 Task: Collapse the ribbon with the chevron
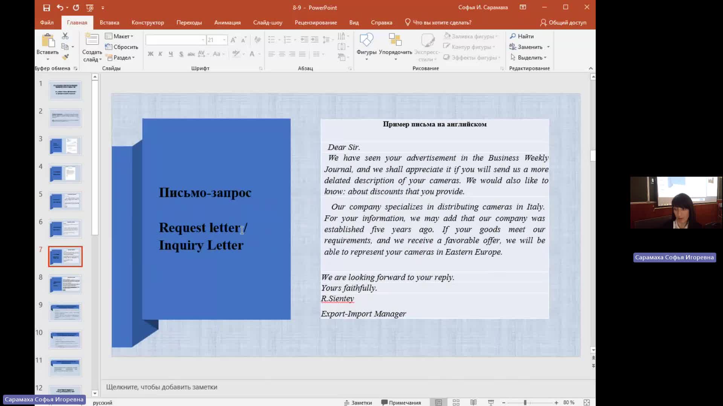[x=590, y=68]
